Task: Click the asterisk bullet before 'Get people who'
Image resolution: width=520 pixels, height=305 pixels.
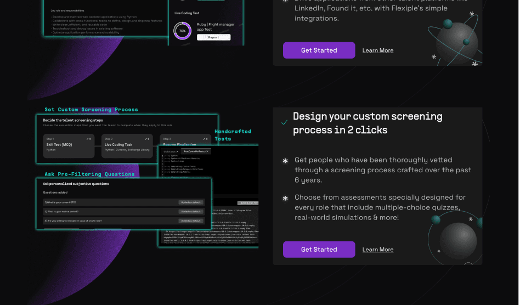Action: [x=285, y=161]
